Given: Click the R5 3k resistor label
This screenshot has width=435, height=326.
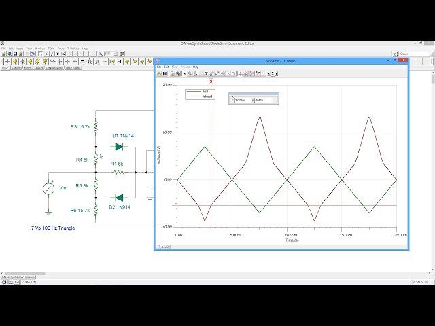Looking at the screenshot, I should [x=82, y=185].
